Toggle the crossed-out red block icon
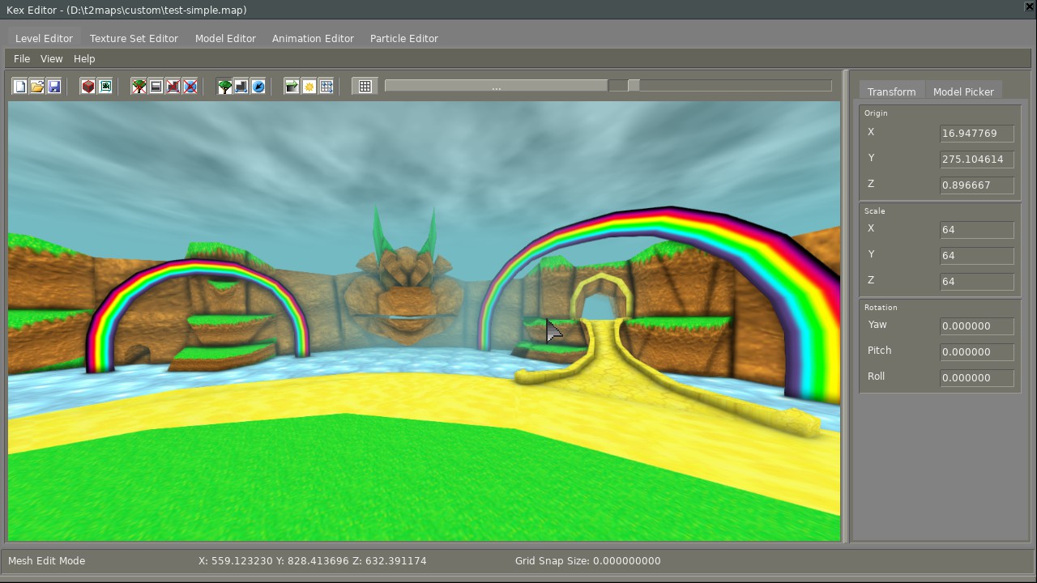This screenshot has height=583, width=1037. [173, 87]
